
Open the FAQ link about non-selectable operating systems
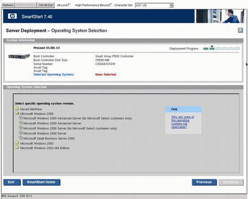coord(182,122)
